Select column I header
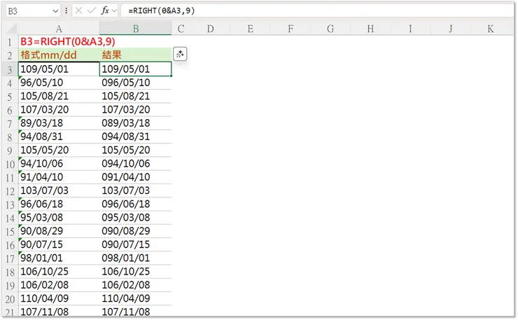 click(410, 29)
